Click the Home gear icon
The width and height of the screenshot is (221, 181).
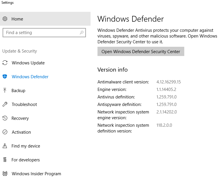coord(5,19)
